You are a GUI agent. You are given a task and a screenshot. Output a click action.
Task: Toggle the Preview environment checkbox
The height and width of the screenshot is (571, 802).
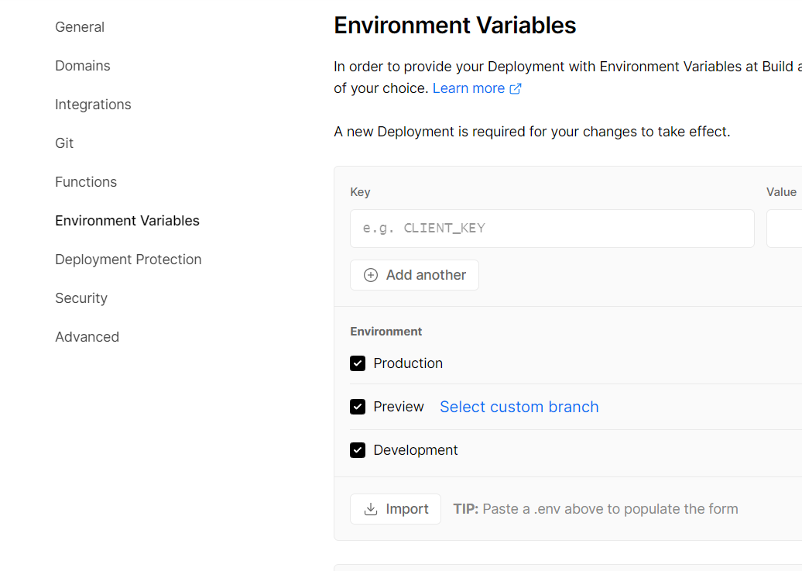[358, 407]
